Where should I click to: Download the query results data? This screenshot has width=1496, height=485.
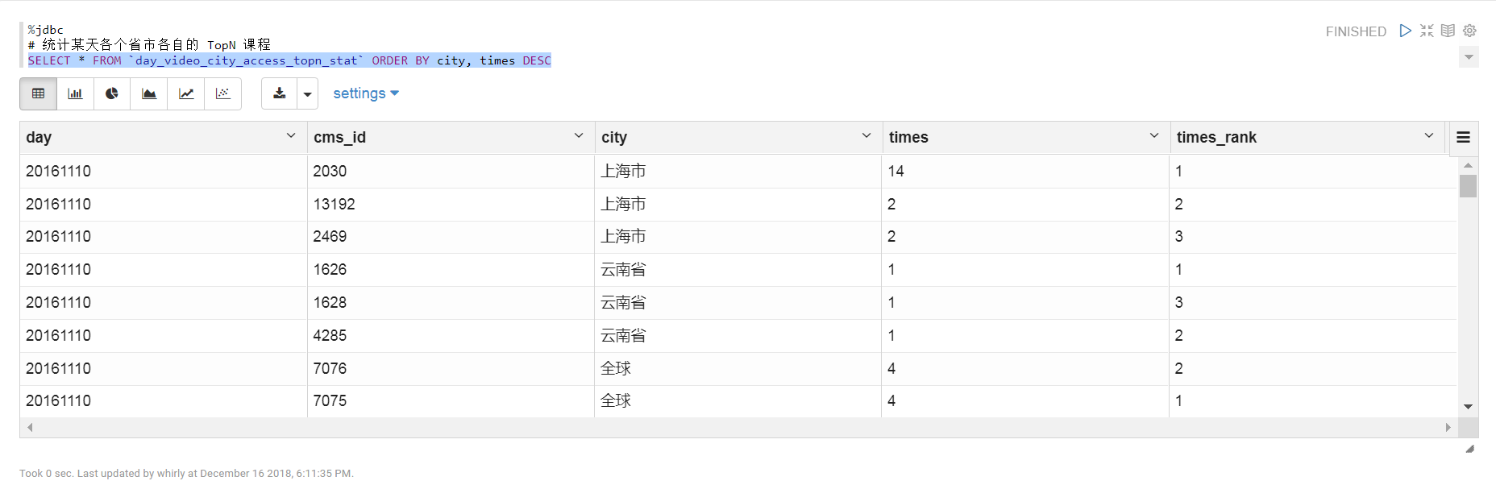point(280,93)
